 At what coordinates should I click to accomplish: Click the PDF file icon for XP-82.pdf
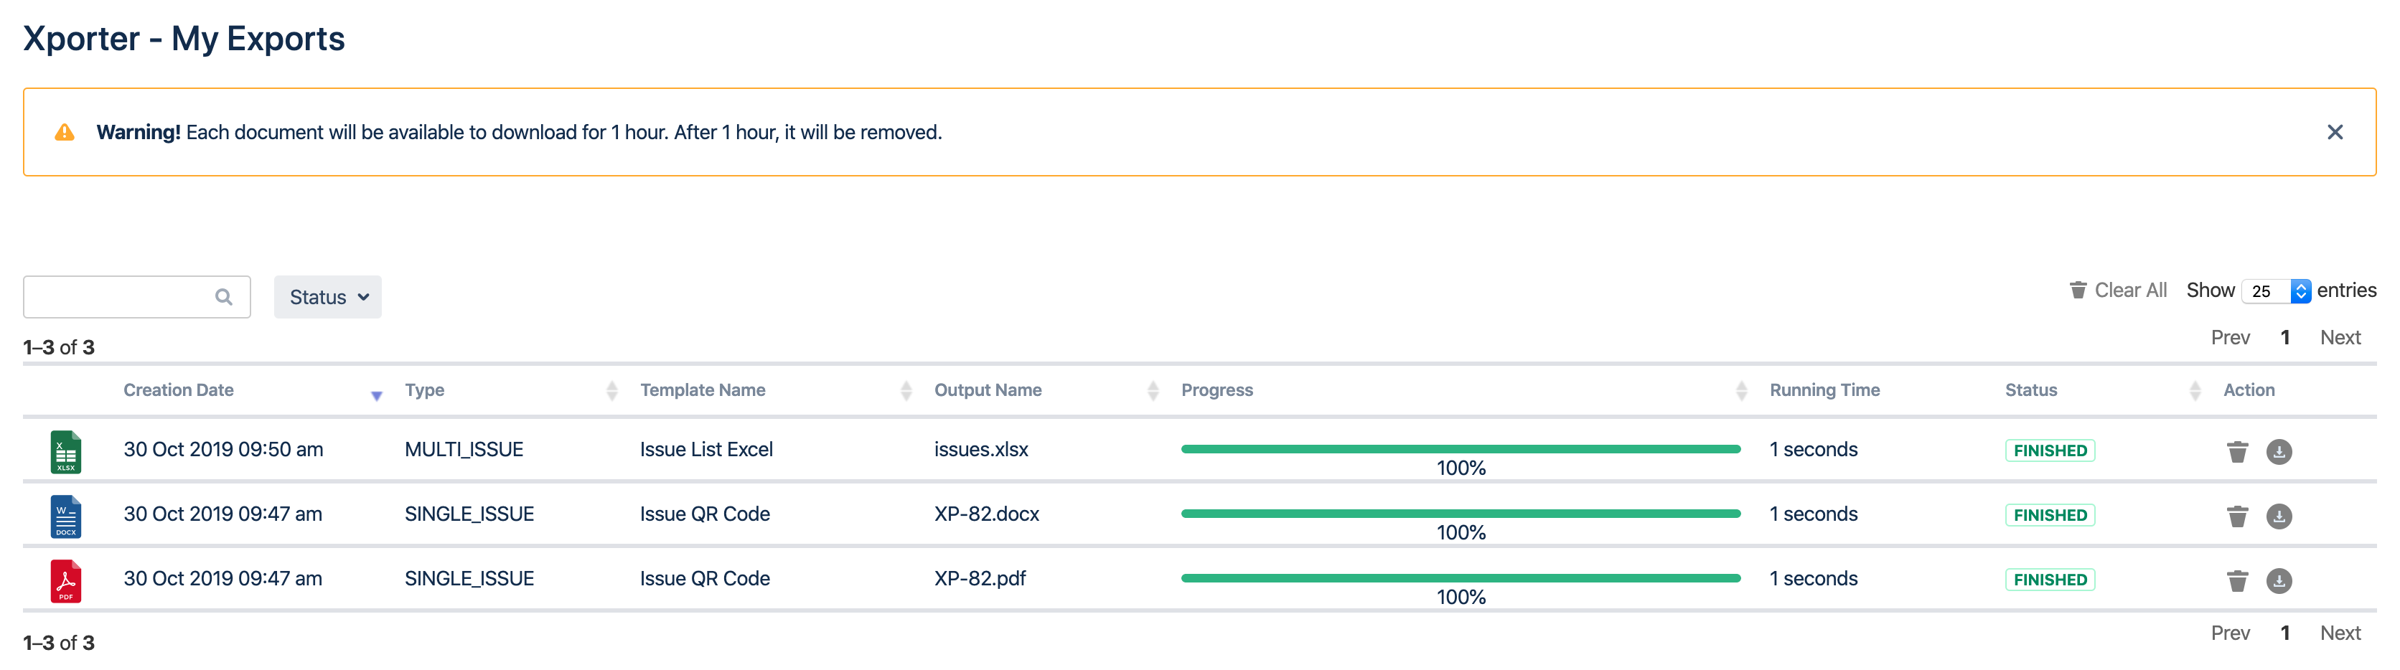pos(65,580)
